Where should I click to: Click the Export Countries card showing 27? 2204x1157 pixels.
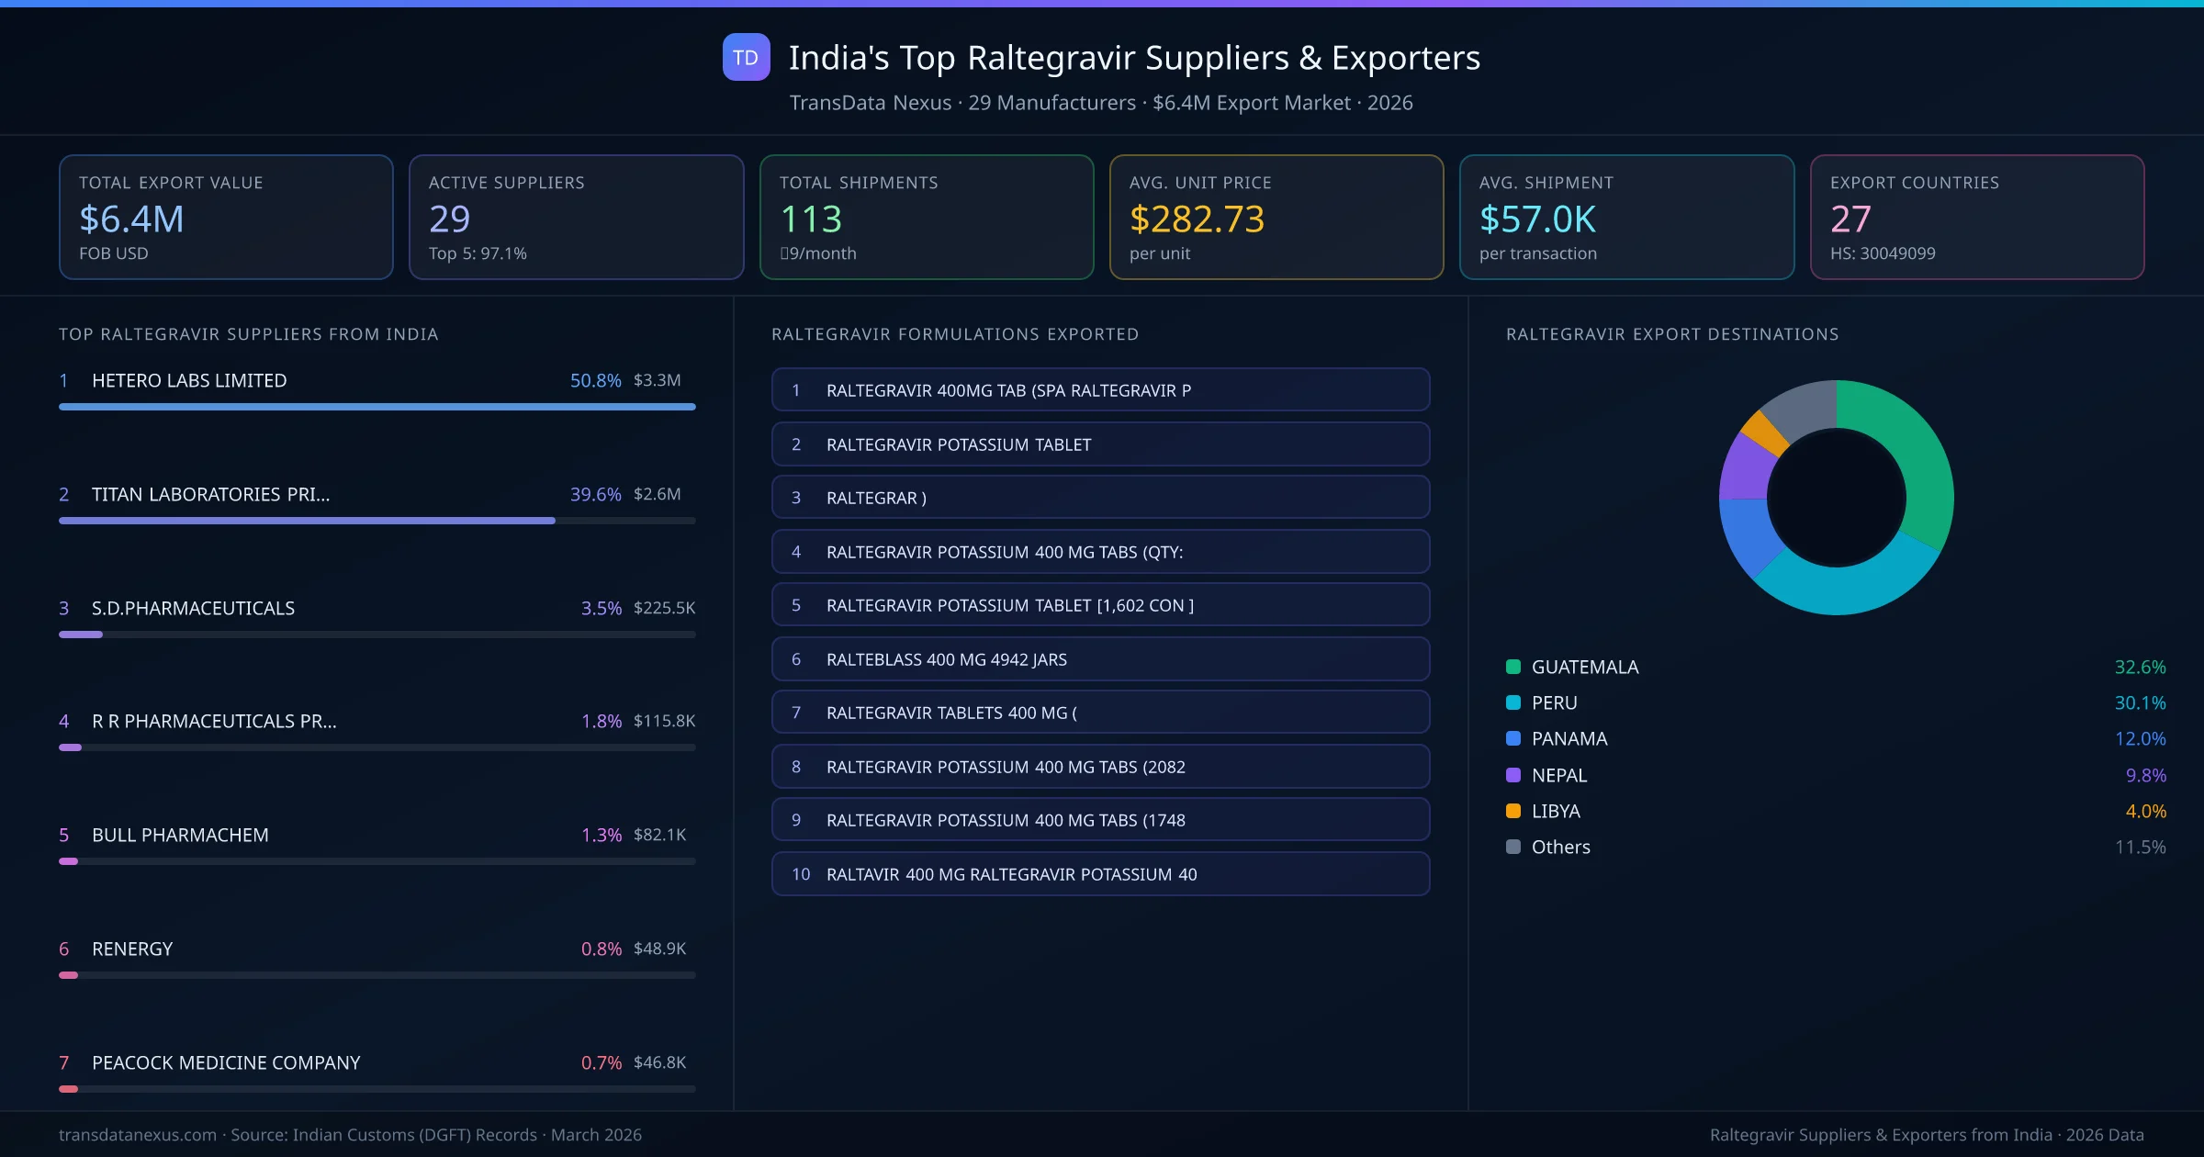[x=1977, y=217]
